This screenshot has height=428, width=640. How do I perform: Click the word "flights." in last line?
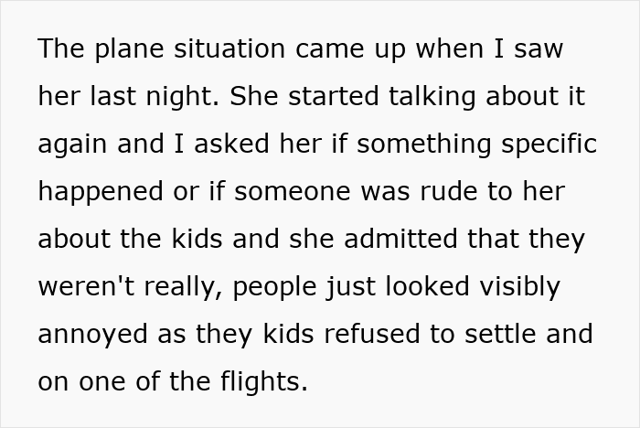263,382
